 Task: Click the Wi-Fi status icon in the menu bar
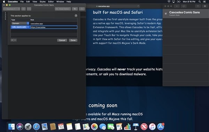point(169,2)
